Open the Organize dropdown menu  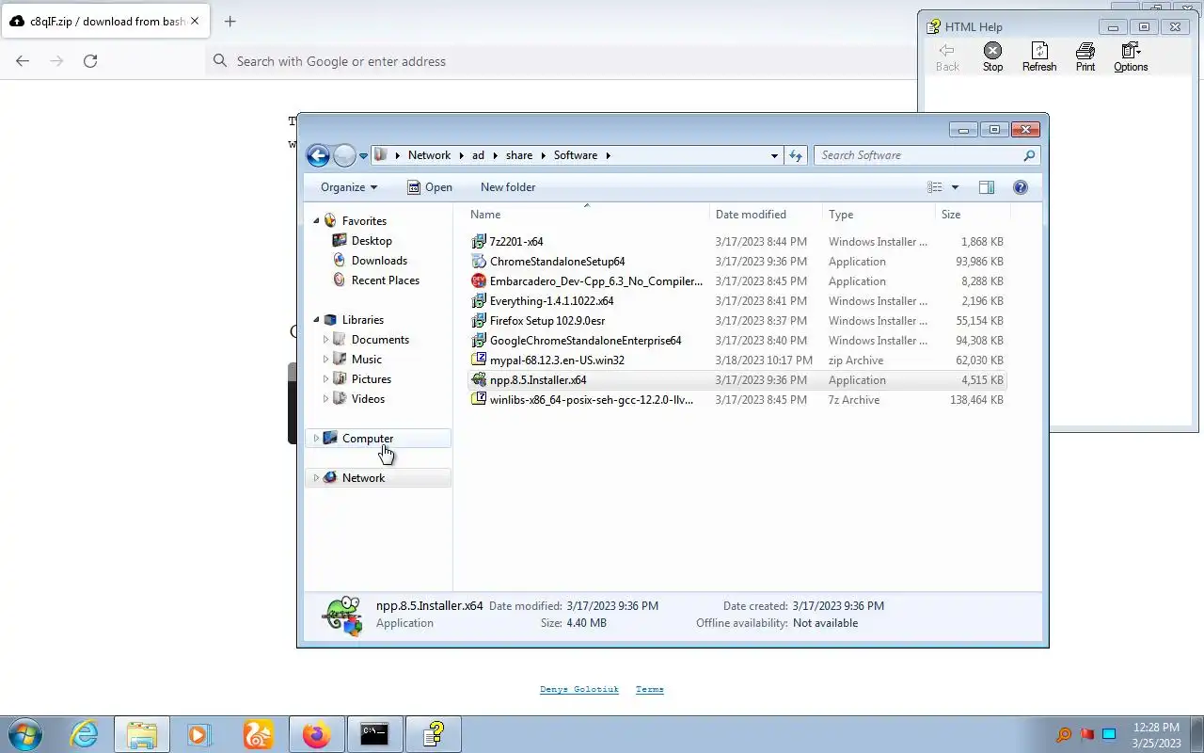point(349,187)
